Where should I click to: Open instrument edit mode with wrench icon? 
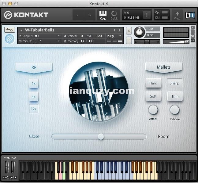click(9, 30)
